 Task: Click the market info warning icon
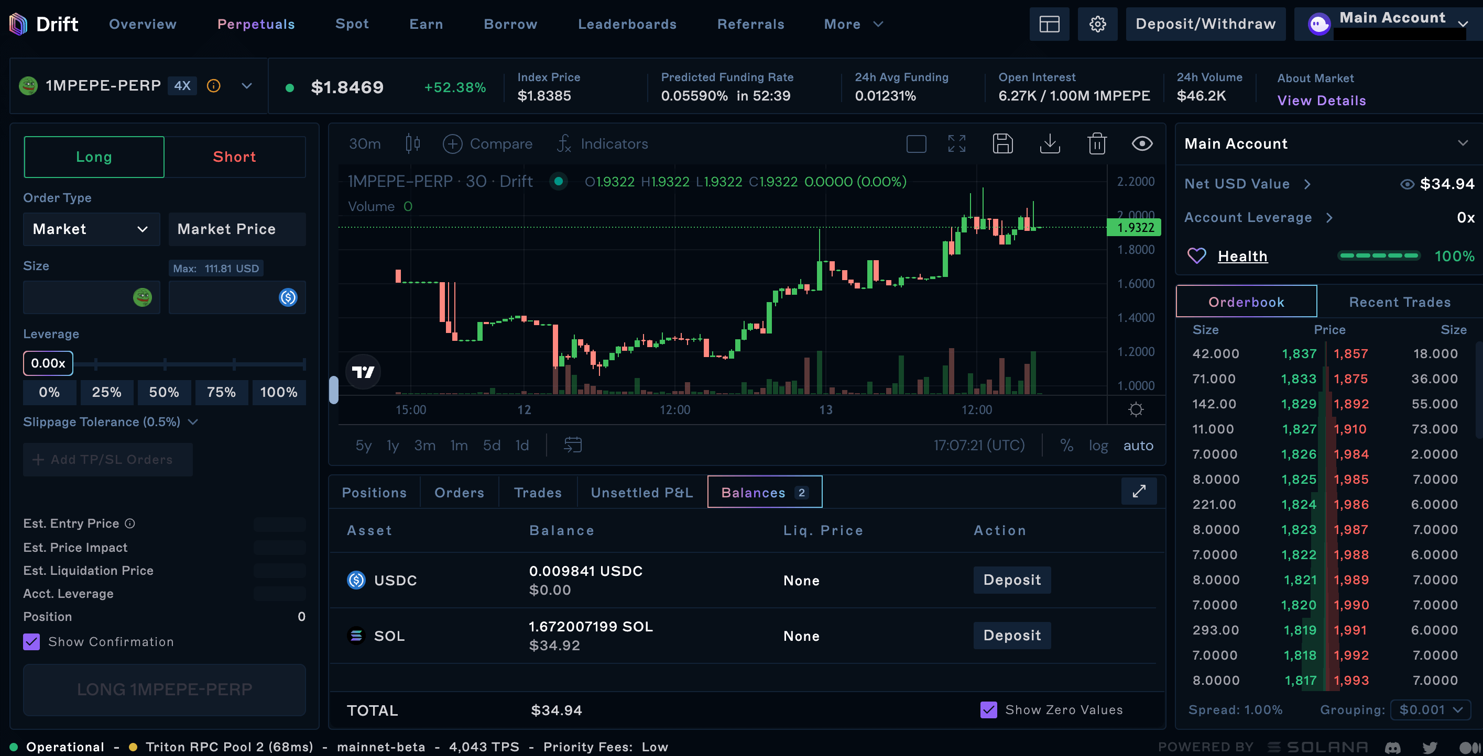pos(214,86)
